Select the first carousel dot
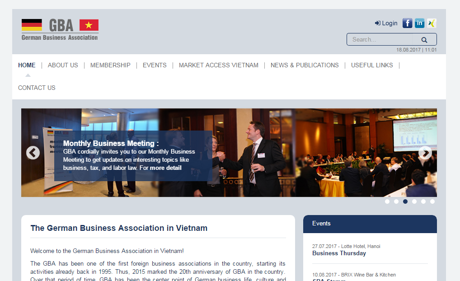The height and width of the screenshot is (281, 460). [x=387, y=201]
